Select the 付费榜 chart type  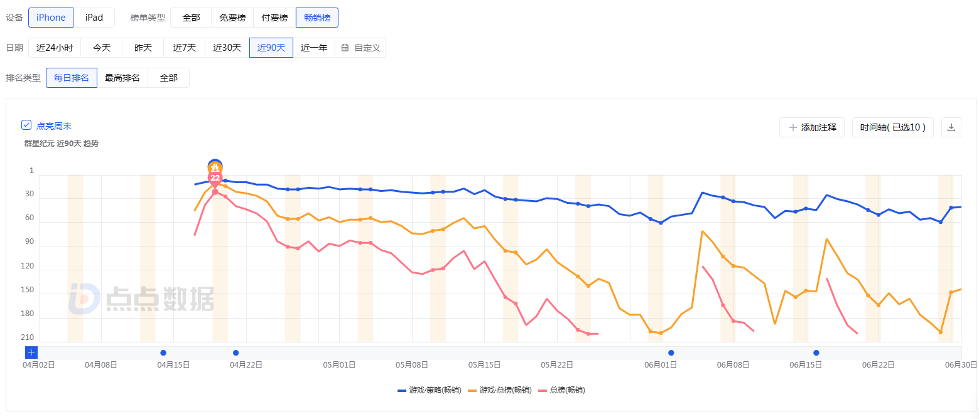274,18
